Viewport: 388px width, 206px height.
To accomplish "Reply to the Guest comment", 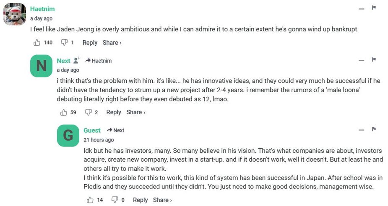I will [140, 200].
